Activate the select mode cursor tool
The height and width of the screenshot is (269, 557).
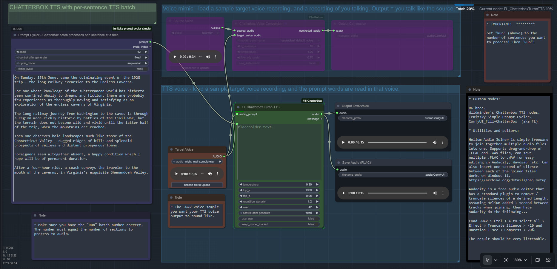click(487, 260)
